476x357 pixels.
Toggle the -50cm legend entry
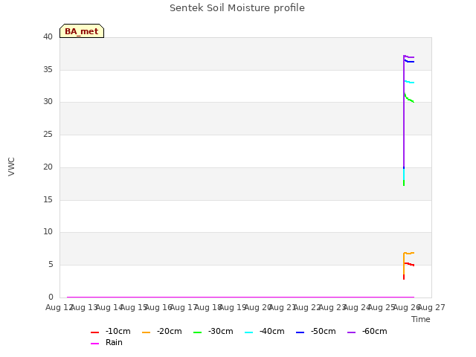(x=315, y=331)
